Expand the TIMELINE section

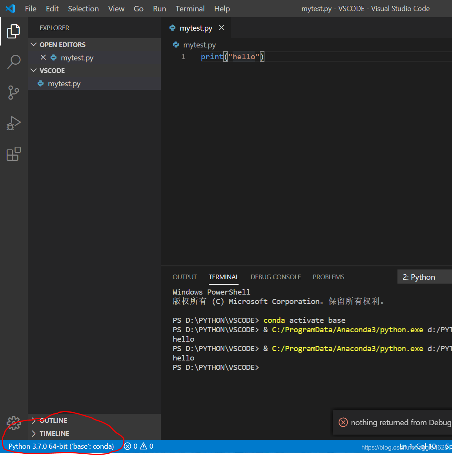pyautogui.click(x=34, y=433)
